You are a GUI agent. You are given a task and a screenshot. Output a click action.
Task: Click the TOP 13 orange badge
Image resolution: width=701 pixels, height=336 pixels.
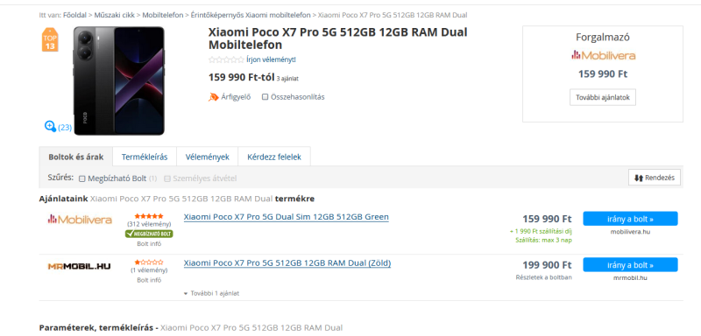50,39
